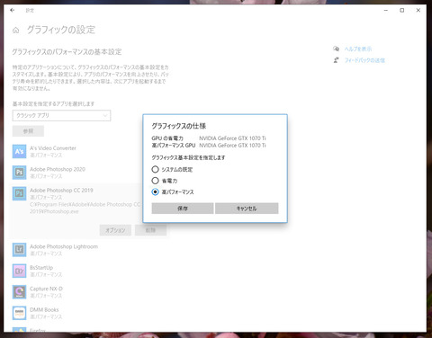Open the クラシック アプリ dropdown
The image size is (432, 338).
coord(61,115)
